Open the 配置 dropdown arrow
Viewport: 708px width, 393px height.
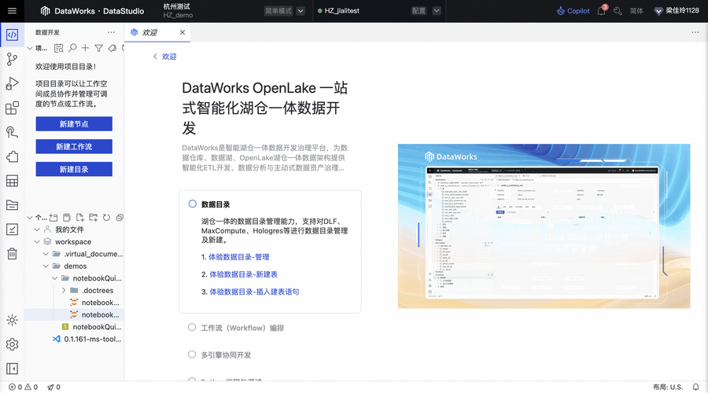[x=436, y=11]
